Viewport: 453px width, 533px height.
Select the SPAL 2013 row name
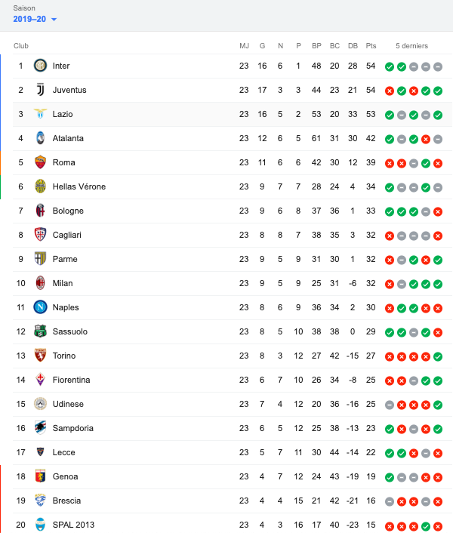pyautogui.click(x=73, y=525)
